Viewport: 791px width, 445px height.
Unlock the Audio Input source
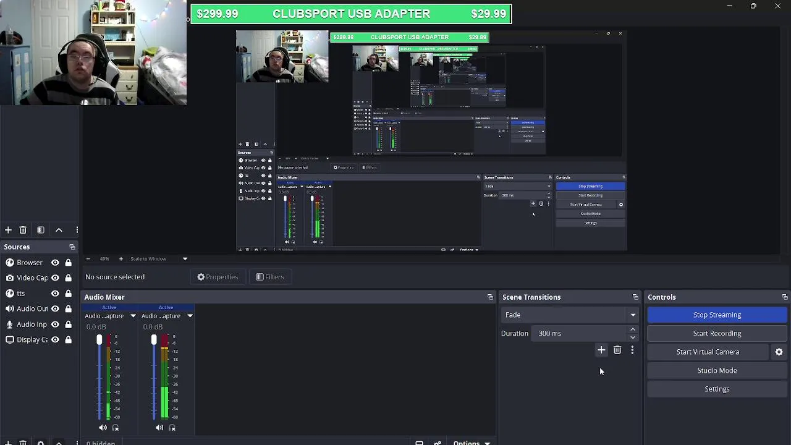pyautogui.click(x=68, y=324)
